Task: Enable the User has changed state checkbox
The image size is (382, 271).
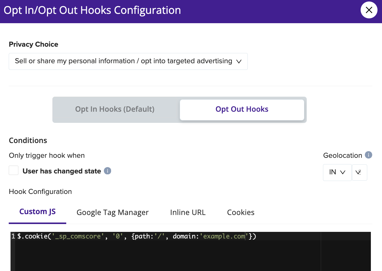Action: tap(14, 171)
